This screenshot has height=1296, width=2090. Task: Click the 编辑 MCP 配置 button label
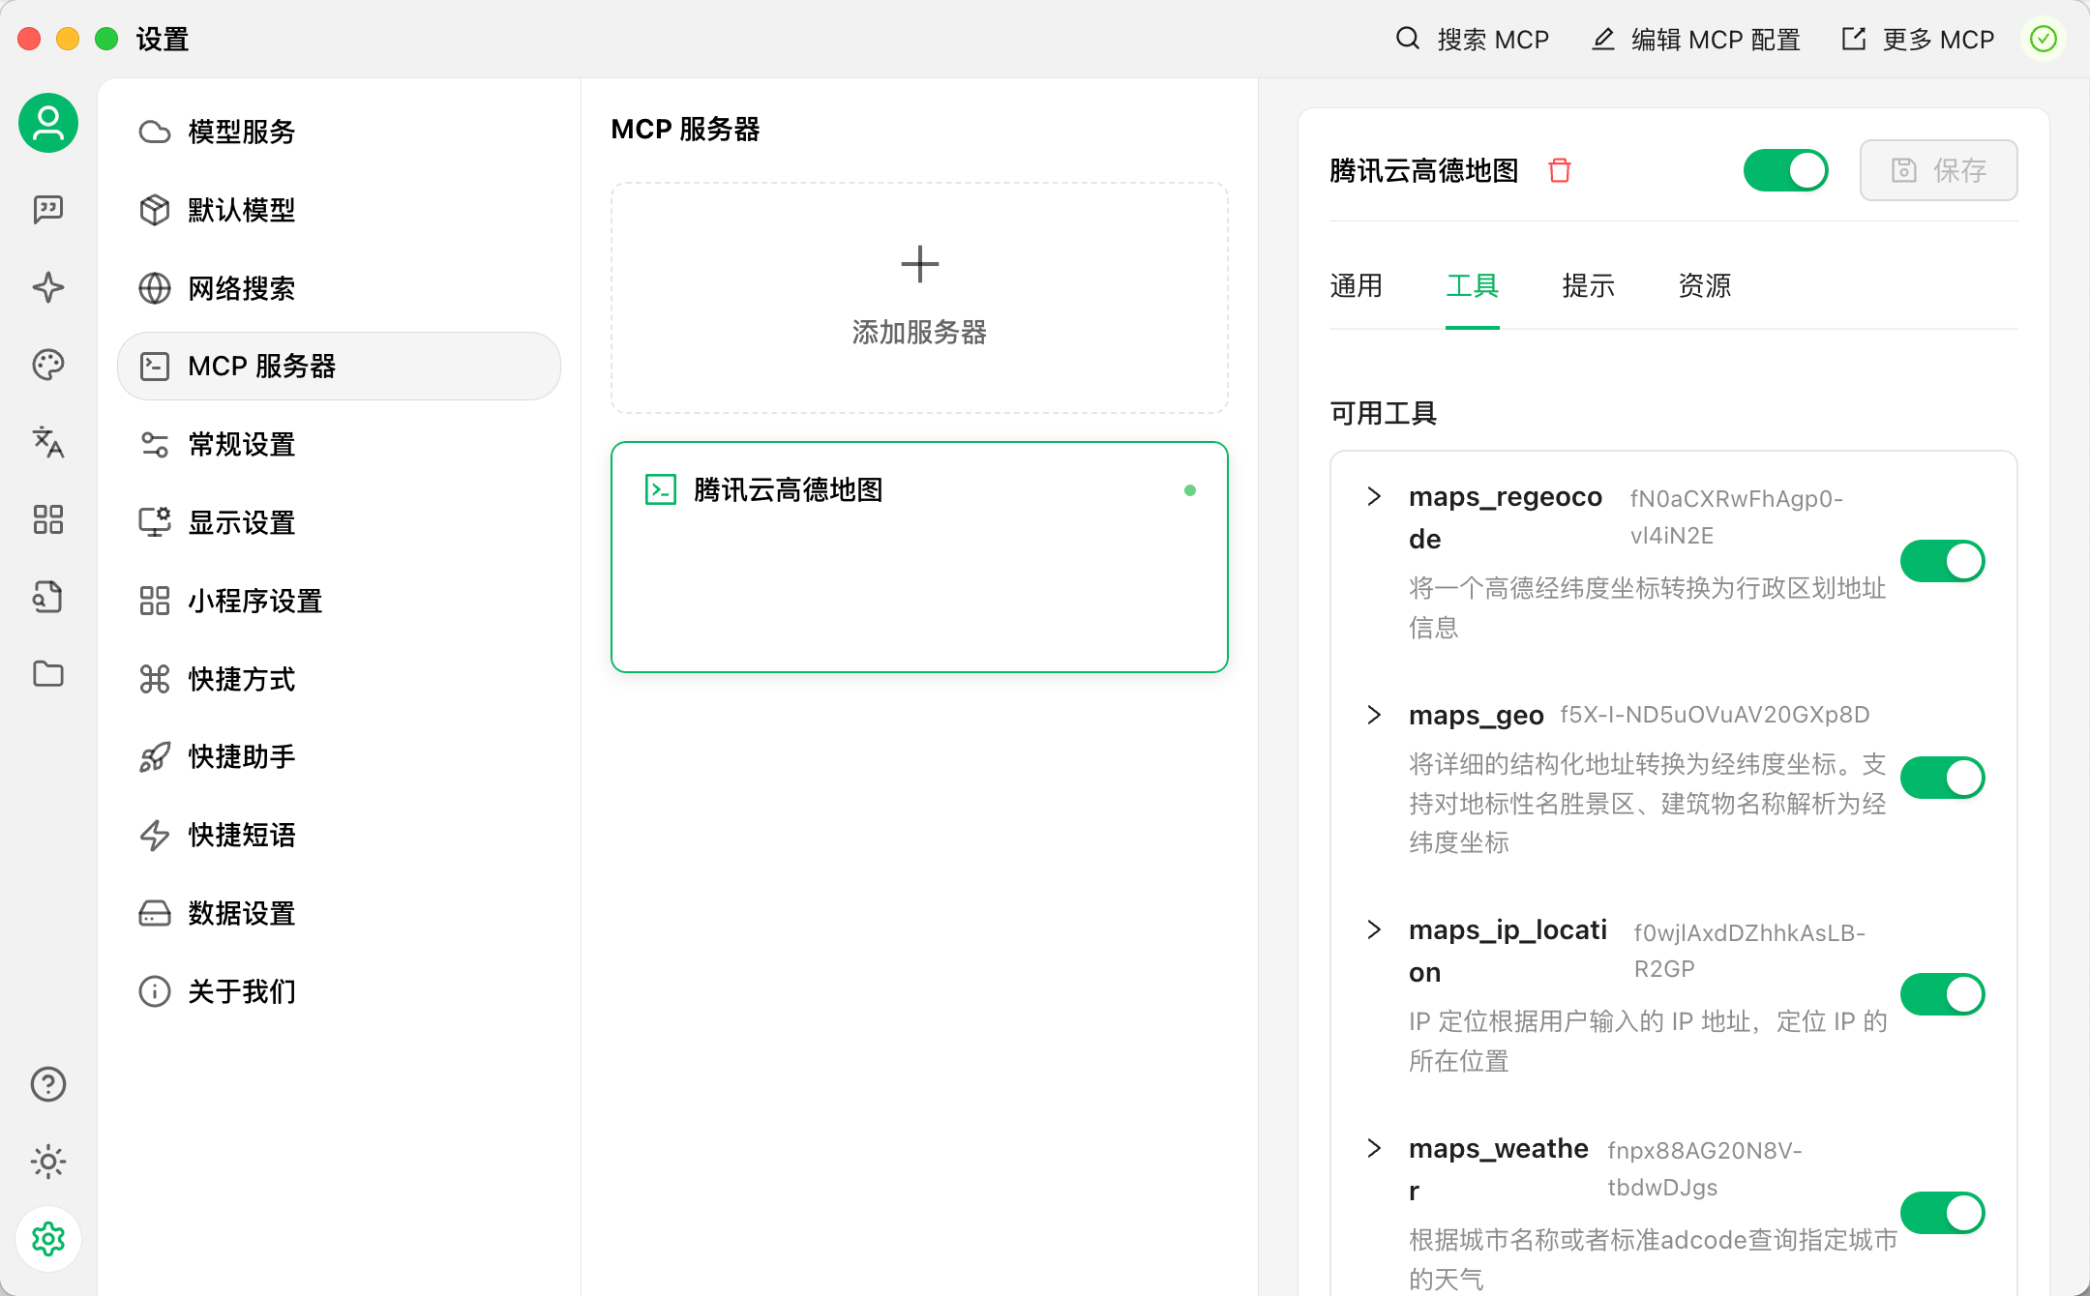(x=1716, y=39)
